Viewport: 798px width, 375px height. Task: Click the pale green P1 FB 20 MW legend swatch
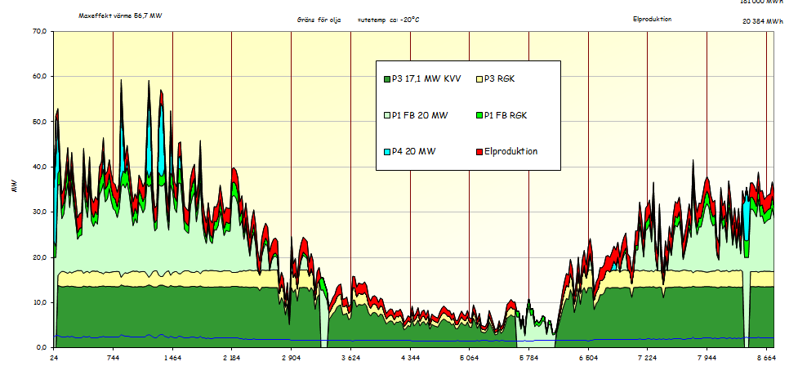(x=387, y=115)
